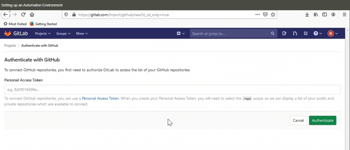Open the tracking protection shield icon

pos(66,15)
